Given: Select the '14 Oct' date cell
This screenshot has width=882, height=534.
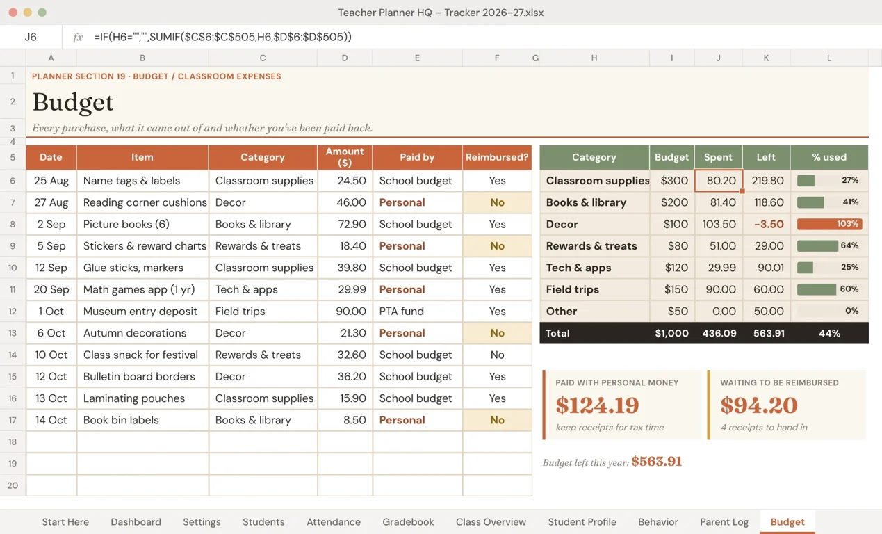Looking at the screenshot, I should (51, 420).
